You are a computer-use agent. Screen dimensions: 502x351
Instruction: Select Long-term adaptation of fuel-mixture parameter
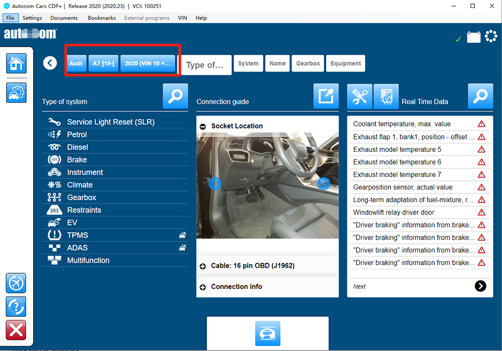tap(419, 200)
